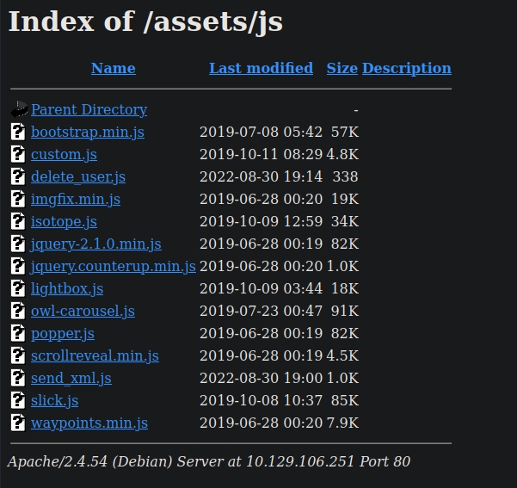Screen dimensions: 517x488
Task: Open the popper.js file link
Action: pos(63,333)
